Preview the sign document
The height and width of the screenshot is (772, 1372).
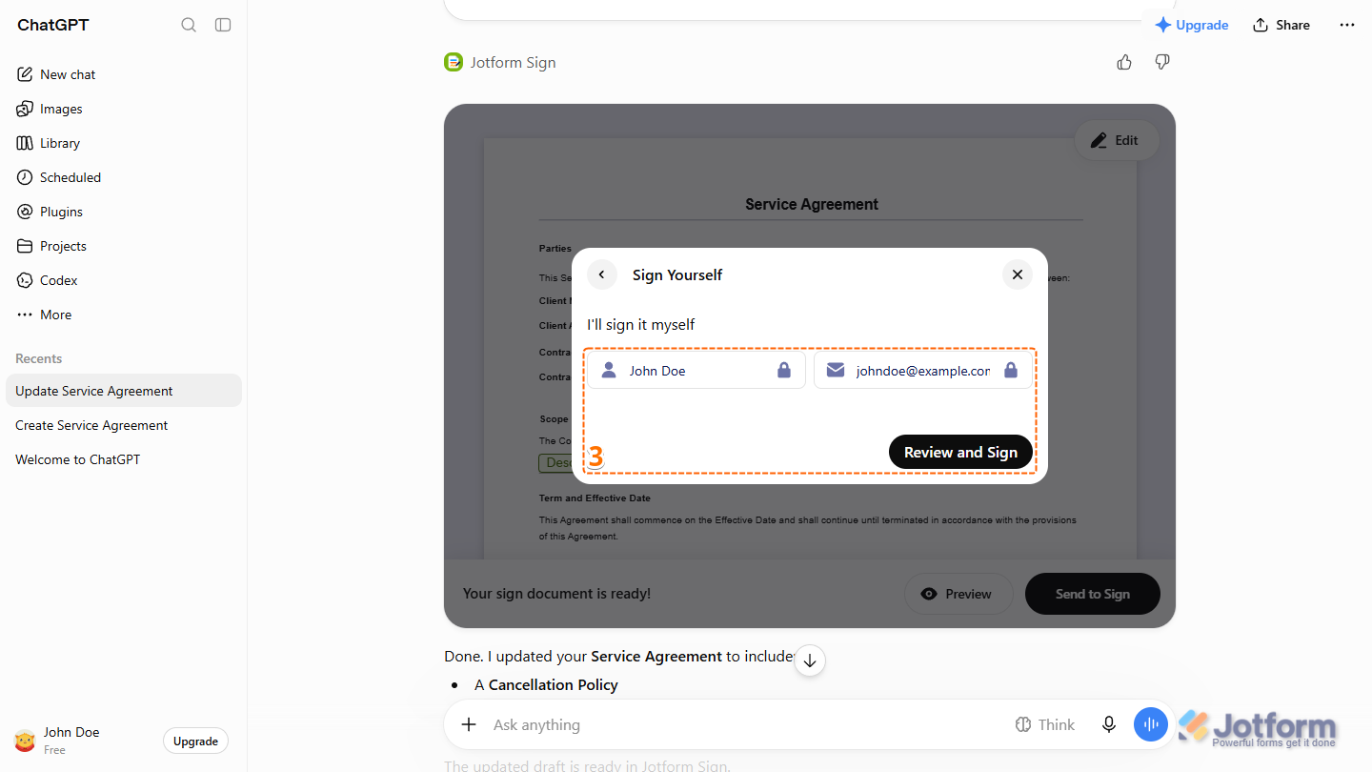(958, 594)
